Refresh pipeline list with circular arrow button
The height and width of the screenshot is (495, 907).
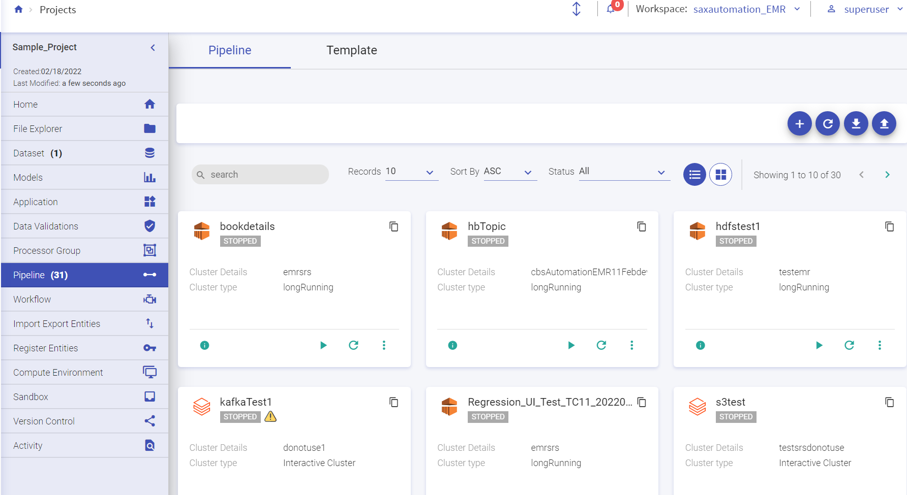[828, 123]
